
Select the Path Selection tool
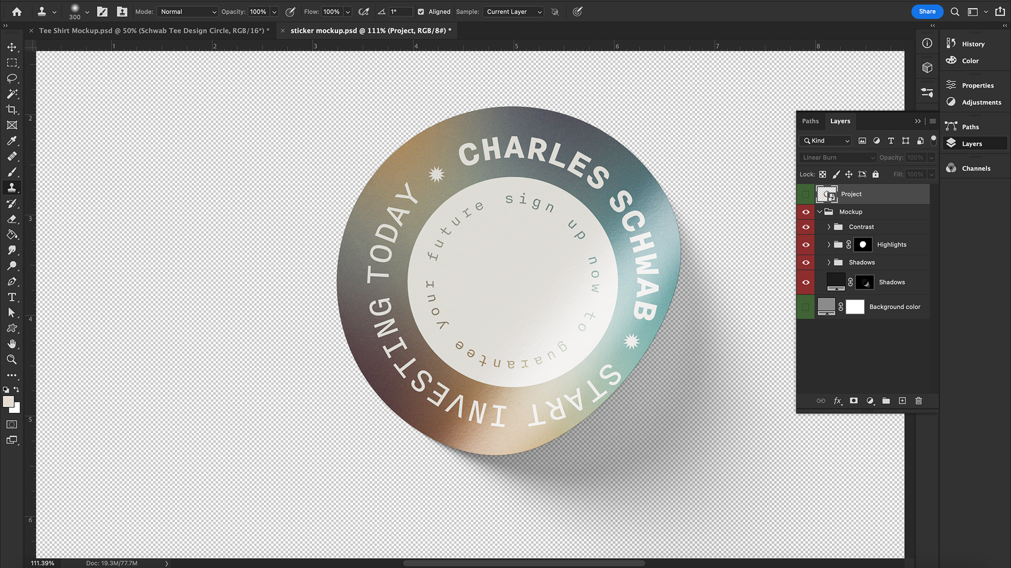pos(12,312)
